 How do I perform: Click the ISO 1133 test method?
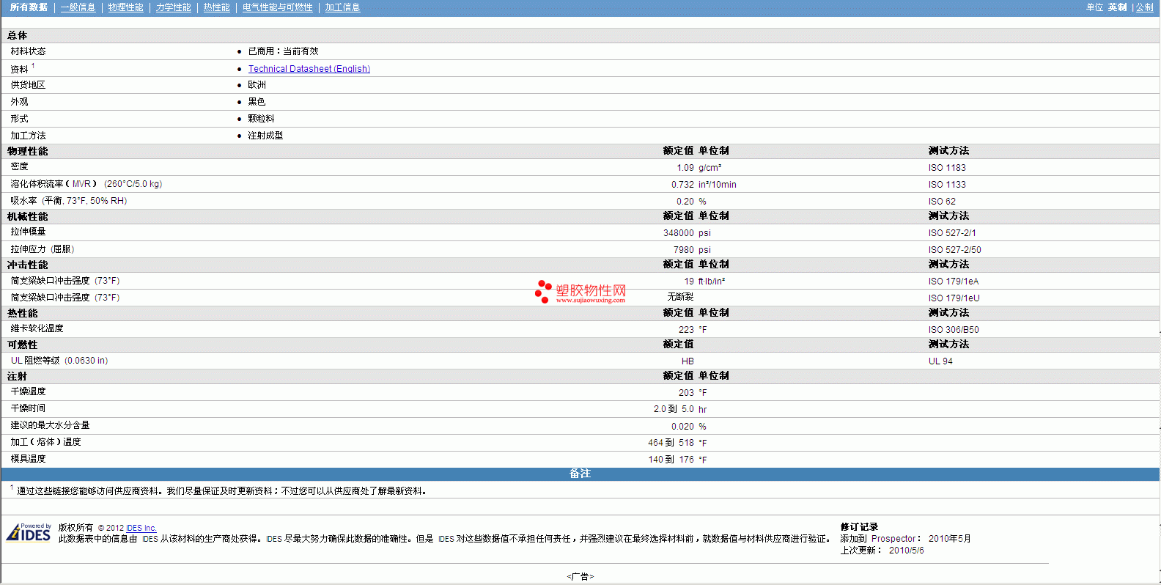[947, 185]
